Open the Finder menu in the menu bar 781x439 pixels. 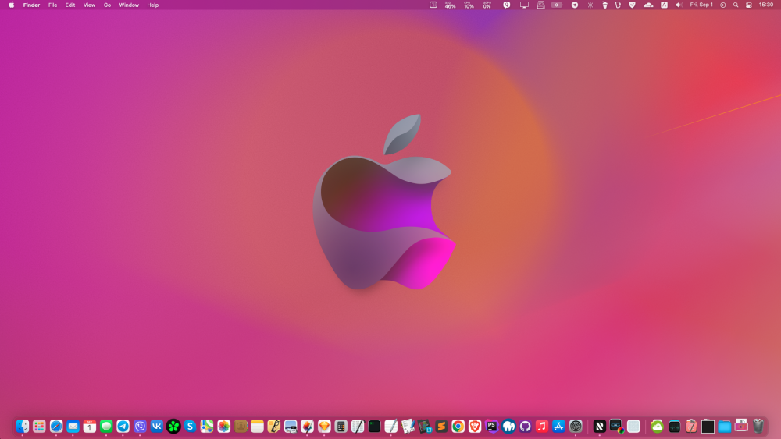[x=31, y=5]
